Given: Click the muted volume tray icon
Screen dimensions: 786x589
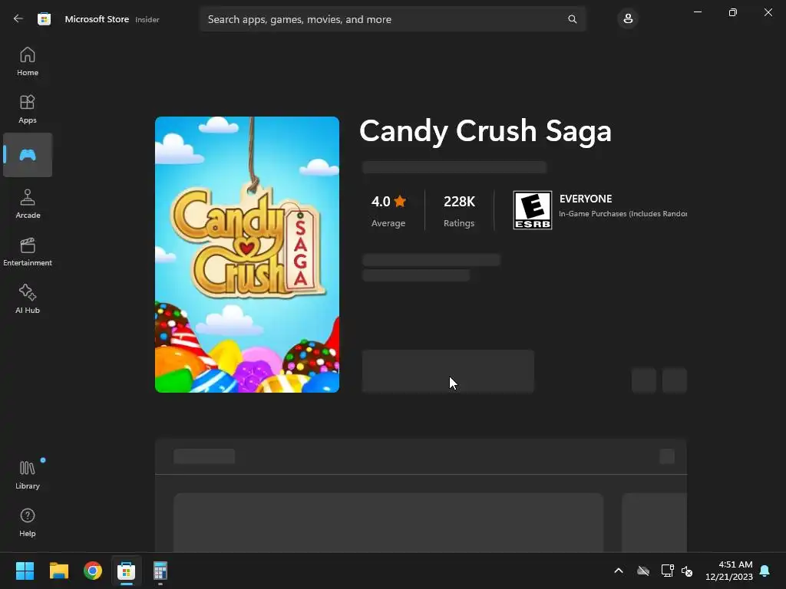Looking at the screenshot, I should [687, 571].
